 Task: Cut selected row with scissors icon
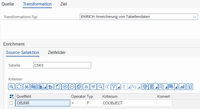point(26,87)
